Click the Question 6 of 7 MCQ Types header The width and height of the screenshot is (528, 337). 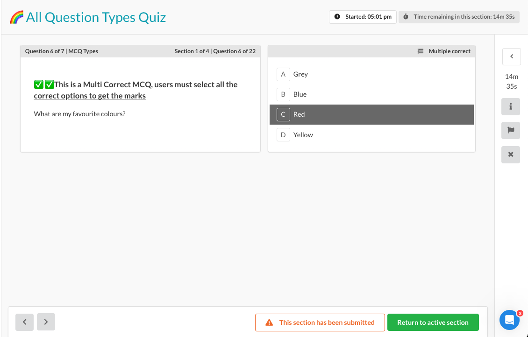point(62,51)
